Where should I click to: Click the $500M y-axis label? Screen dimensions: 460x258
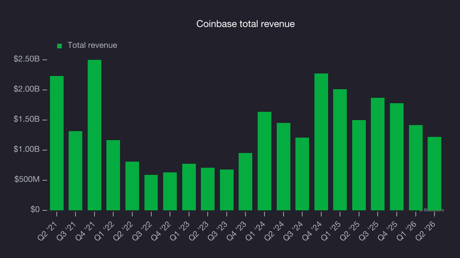tap(27, 180)
